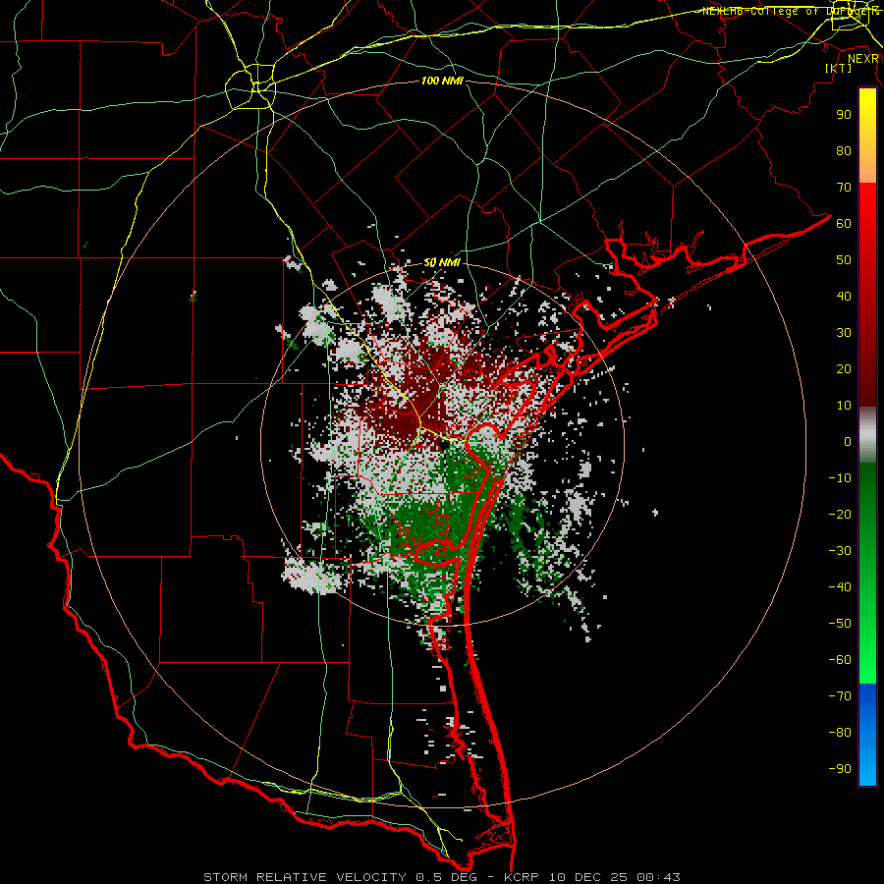Click the -30 knots scale label
This screenshot has height=884, width=884.
click(x=840, y=551)
